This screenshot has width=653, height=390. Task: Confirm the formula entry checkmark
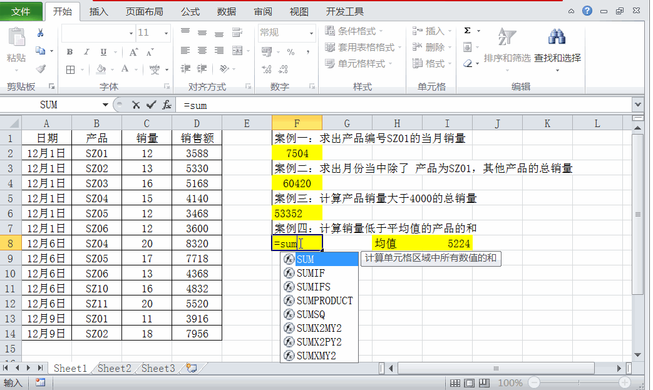coord(151,105)
